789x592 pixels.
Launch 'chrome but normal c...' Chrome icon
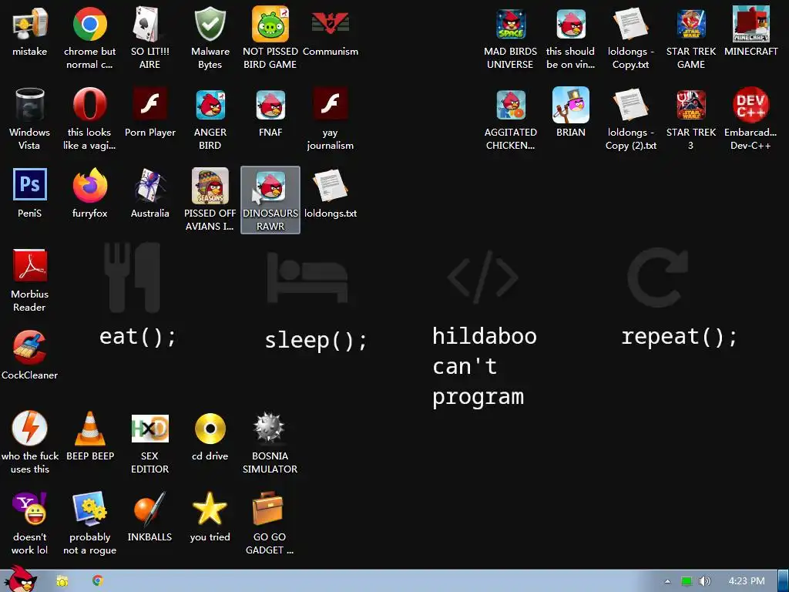pos(89,24)
